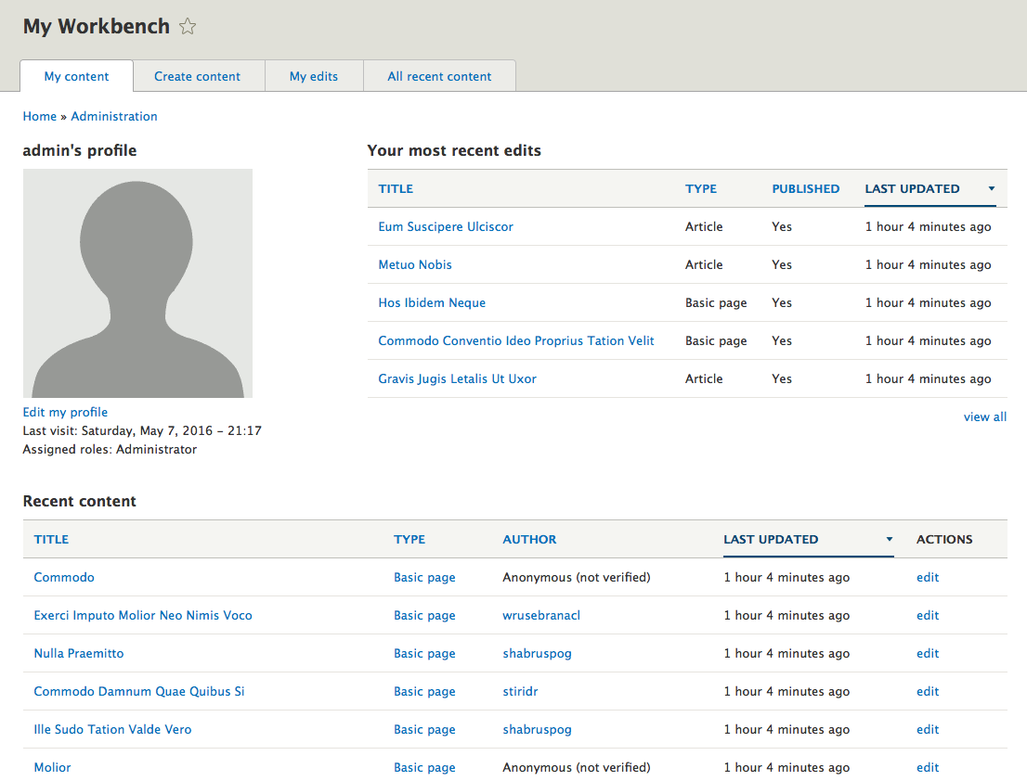Viewport: 1027px width, 781px height.
Task: Select the All recent content tab
Action: point(439,76)
